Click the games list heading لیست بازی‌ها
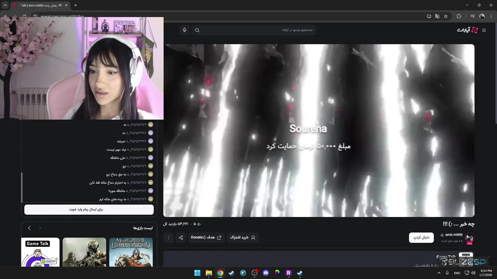Image resolution: width=497 pixels, height=279 pixels. (143, 228)
